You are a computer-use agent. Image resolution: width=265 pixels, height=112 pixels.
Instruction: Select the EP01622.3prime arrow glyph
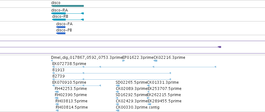pos(124,61)
